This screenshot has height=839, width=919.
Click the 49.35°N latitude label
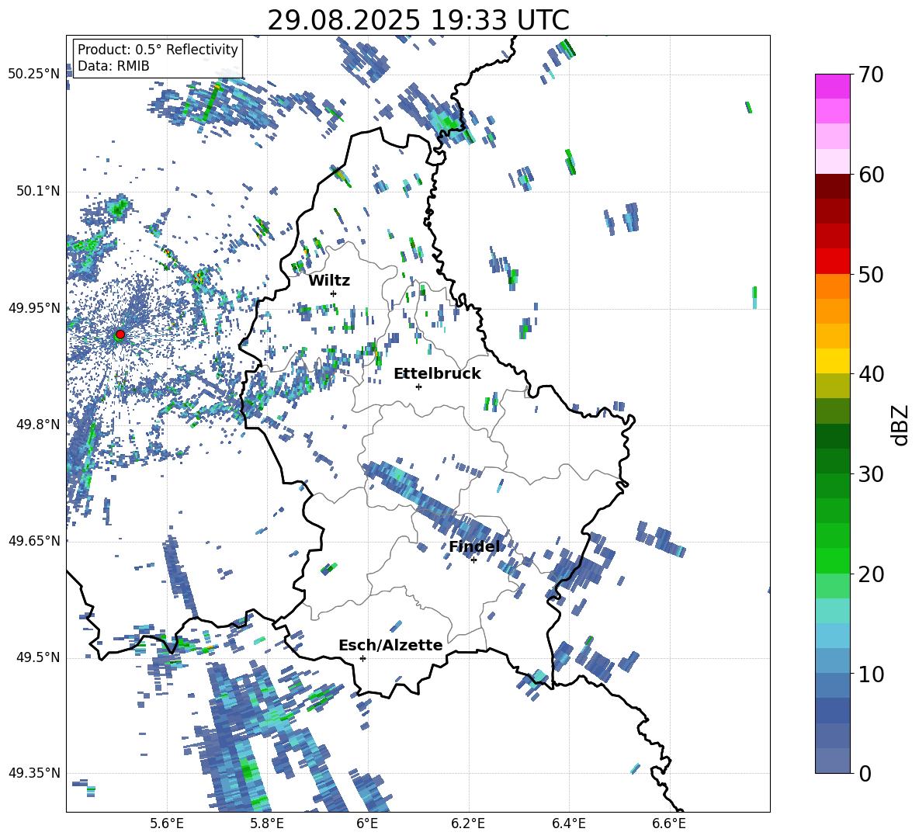click(34, 773)
